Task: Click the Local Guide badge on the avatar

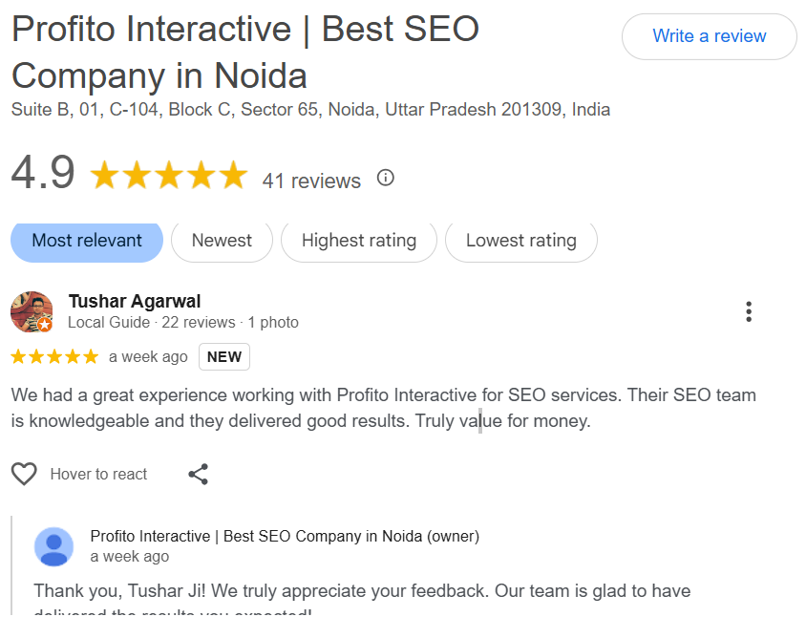Action: (44, 325)
